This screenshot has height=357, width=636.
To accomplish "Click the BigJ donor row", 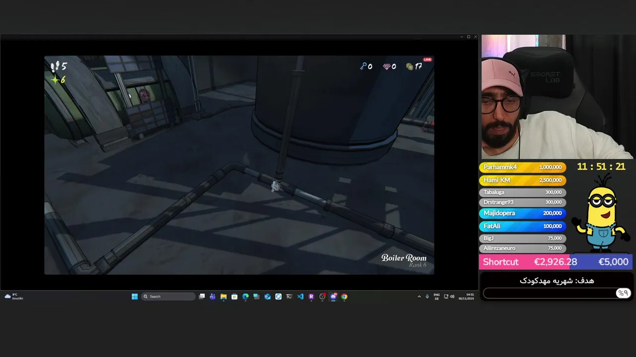I will [522, 238].
